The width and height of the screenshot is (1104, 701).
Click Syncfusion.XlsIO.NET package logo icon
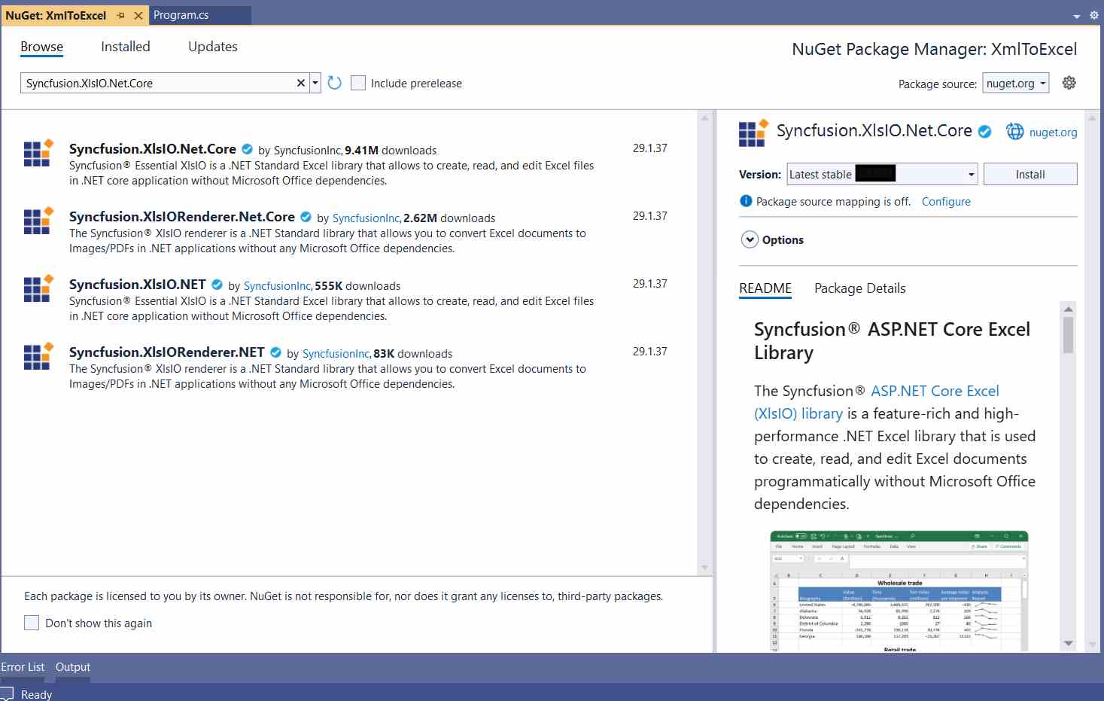pos(38,288)
